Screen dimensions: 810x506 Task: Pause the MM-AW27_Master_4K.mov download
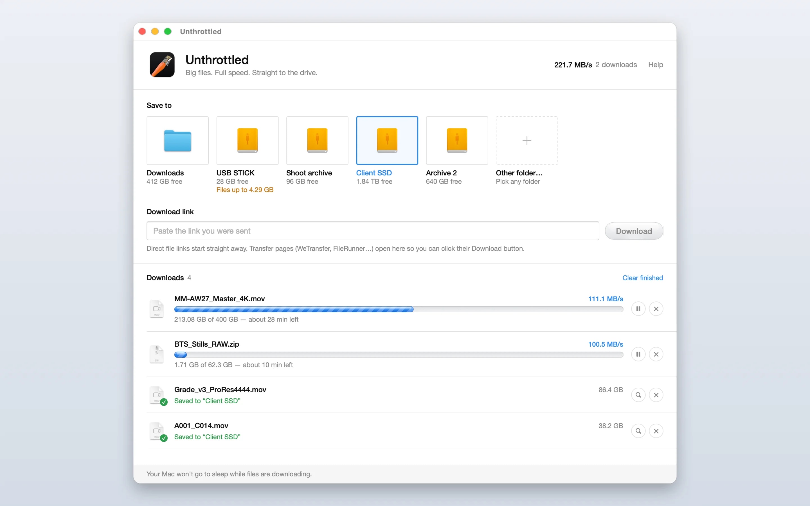[x=638, y=309]
